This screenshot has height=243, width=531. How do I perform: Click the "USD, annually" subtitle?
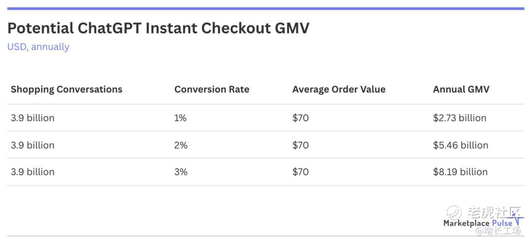38,47
